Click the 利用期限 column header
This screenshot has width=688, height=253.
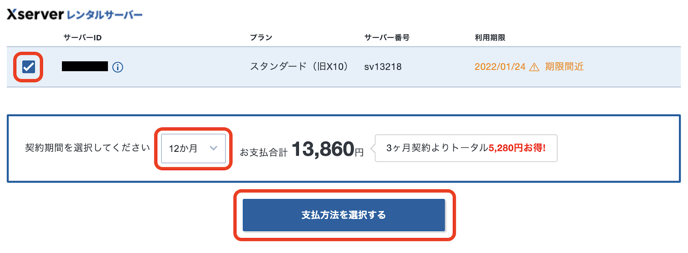pos(490,38)
